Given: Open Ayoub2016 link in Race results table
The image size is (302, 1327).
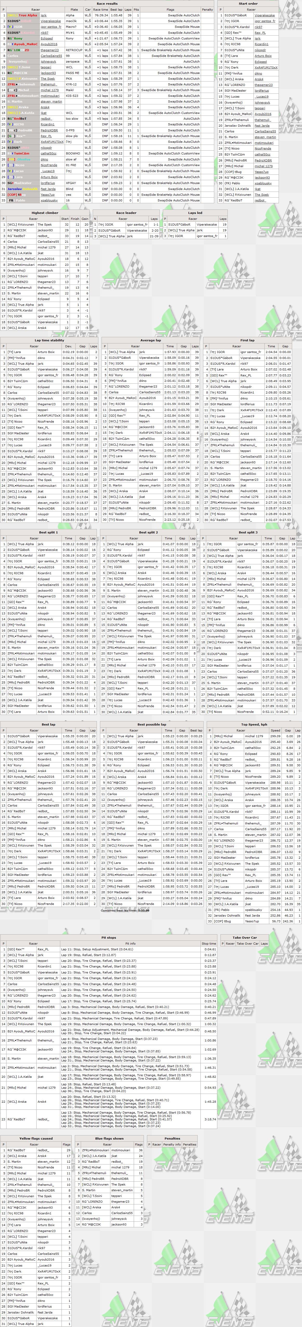Looking at the screenshot, I should (x=49, y=44).
